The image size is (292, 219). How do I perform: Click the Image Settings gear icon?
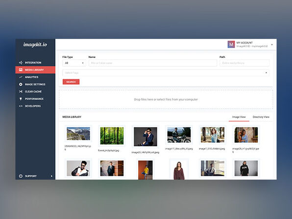[x=21, y=84]
